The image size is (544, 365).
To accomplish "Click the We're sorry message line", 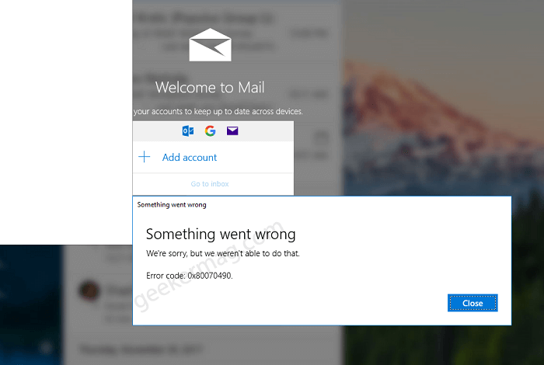I will 223,253.
